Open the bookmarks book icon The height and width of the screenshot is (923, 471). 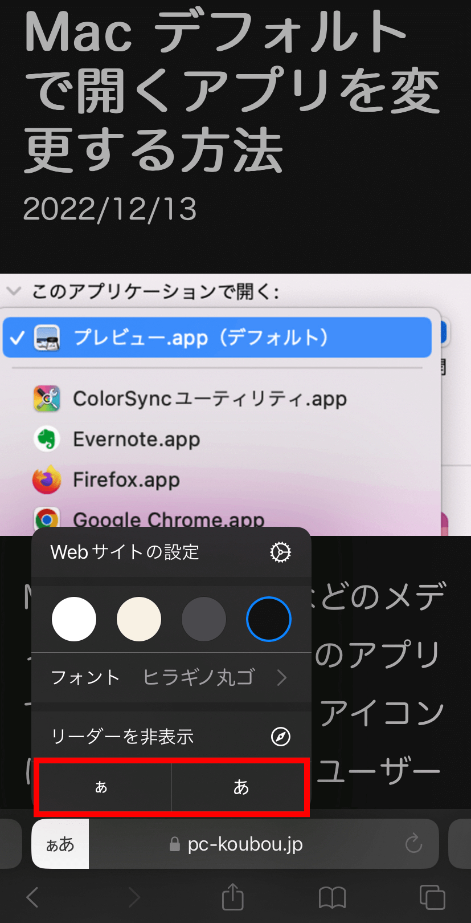[x=333, y=897]
